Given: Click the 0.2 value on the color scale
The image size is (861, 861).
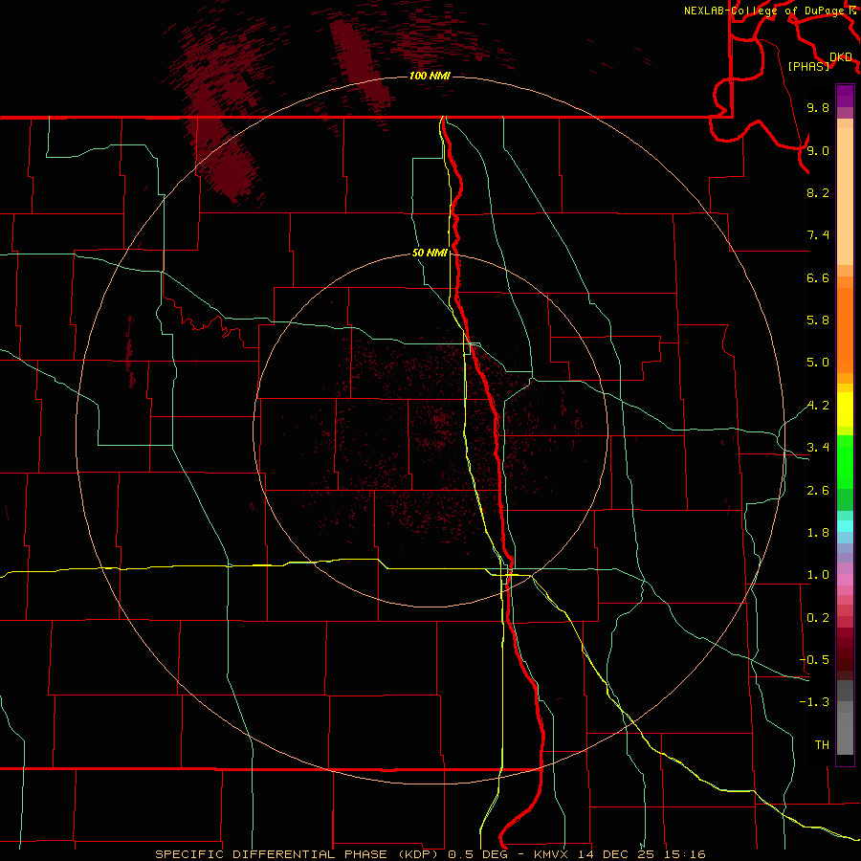Looking at the screenshot, I should (x=818, y=618).
